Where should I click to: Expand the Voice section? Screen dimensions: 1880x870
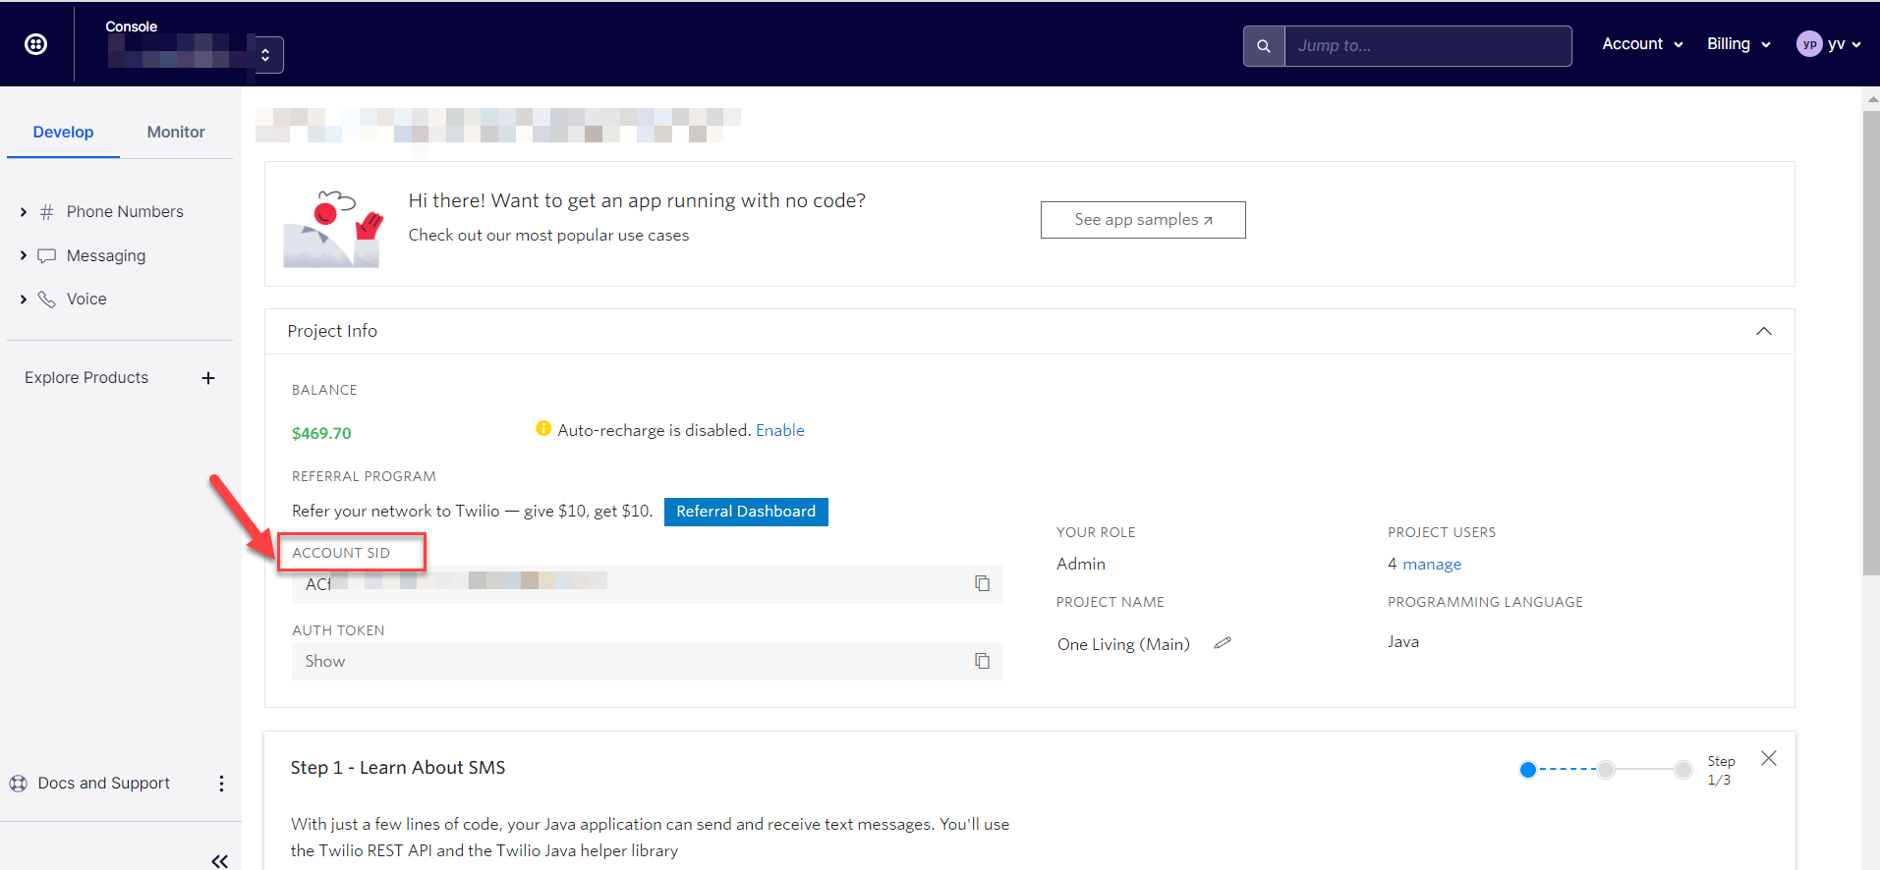pos(24,299)
